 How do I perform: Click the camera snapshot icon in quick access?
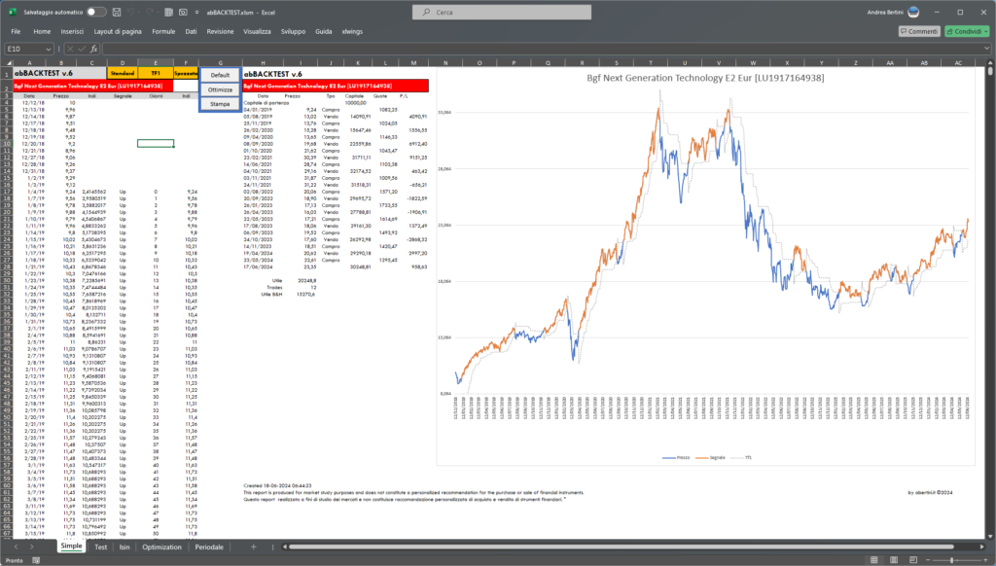(x=183, y=12)
